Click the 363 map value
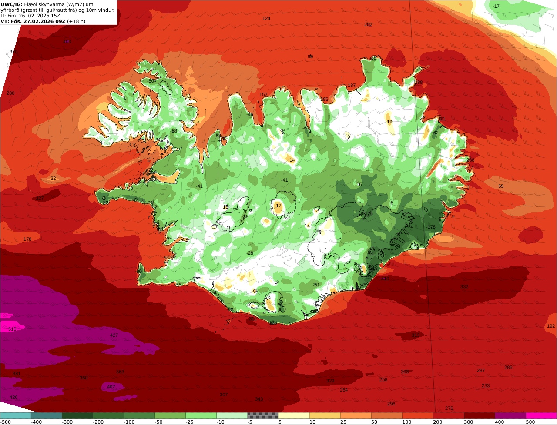The image size is (557, 425). (120, 372)
